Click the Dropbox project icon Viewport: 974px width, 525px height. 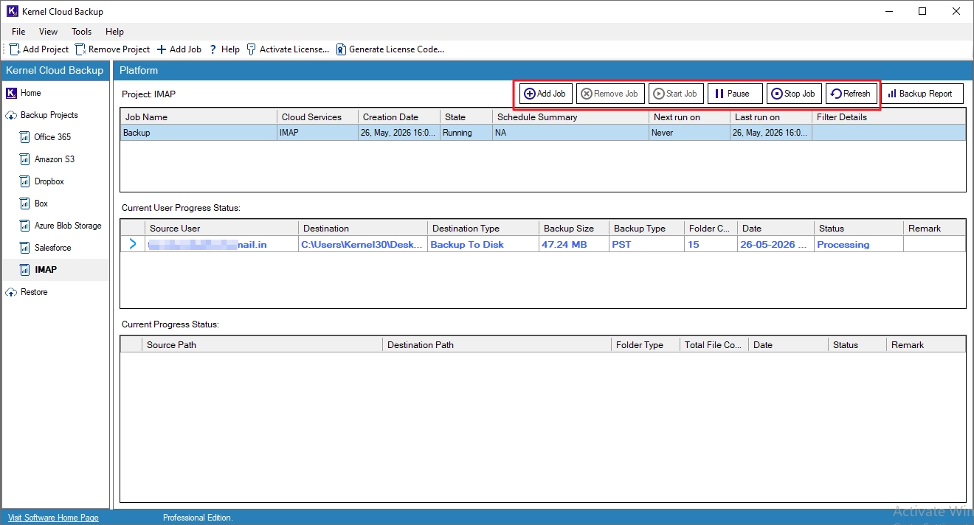point(25,181)
